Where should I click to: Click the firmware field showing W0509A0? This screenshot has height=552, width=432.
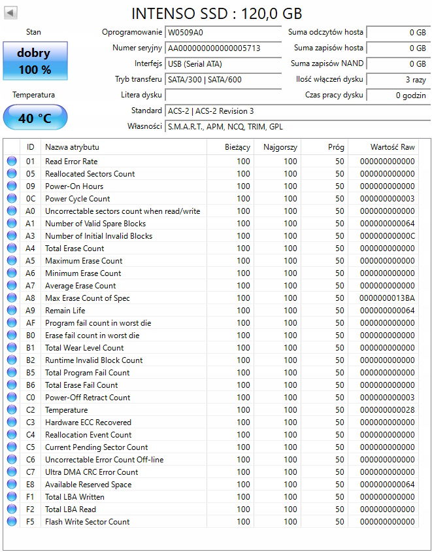point(224,32)
